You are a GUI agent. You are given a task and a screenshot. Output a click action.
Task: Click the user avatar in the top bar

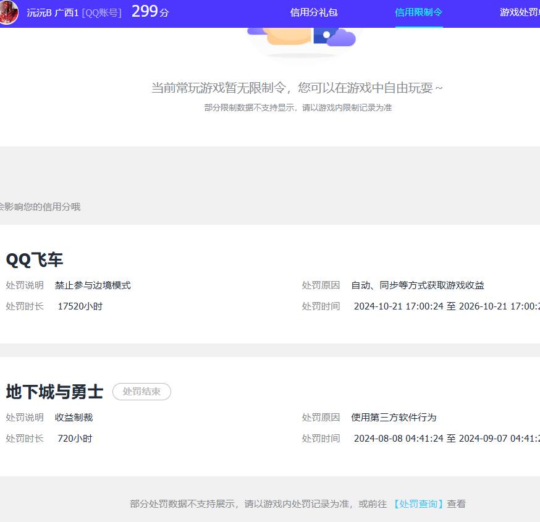coord(9,12)
